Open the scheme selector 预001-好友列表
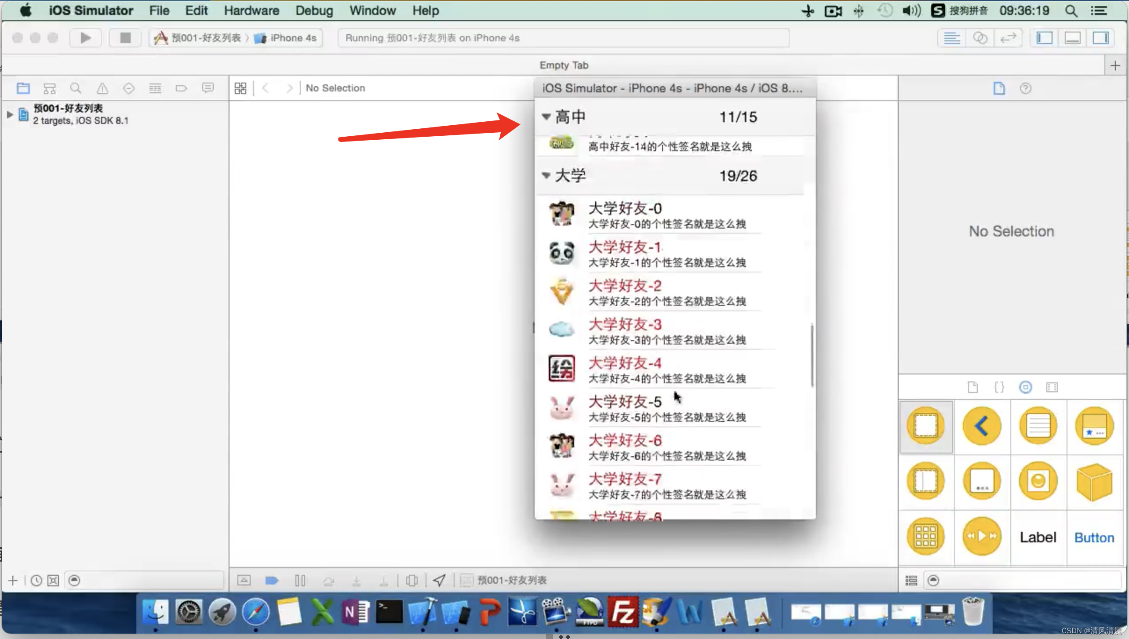This screenshot has width=1129, height=639. (199, 38)
